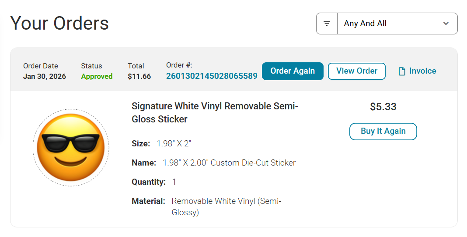Image resolution: width=467 pixels, height=237 pixels.
Task: Click the Custom Die-Cut Sticker name text
Action: pyautogui.click(x=229, y=163)
